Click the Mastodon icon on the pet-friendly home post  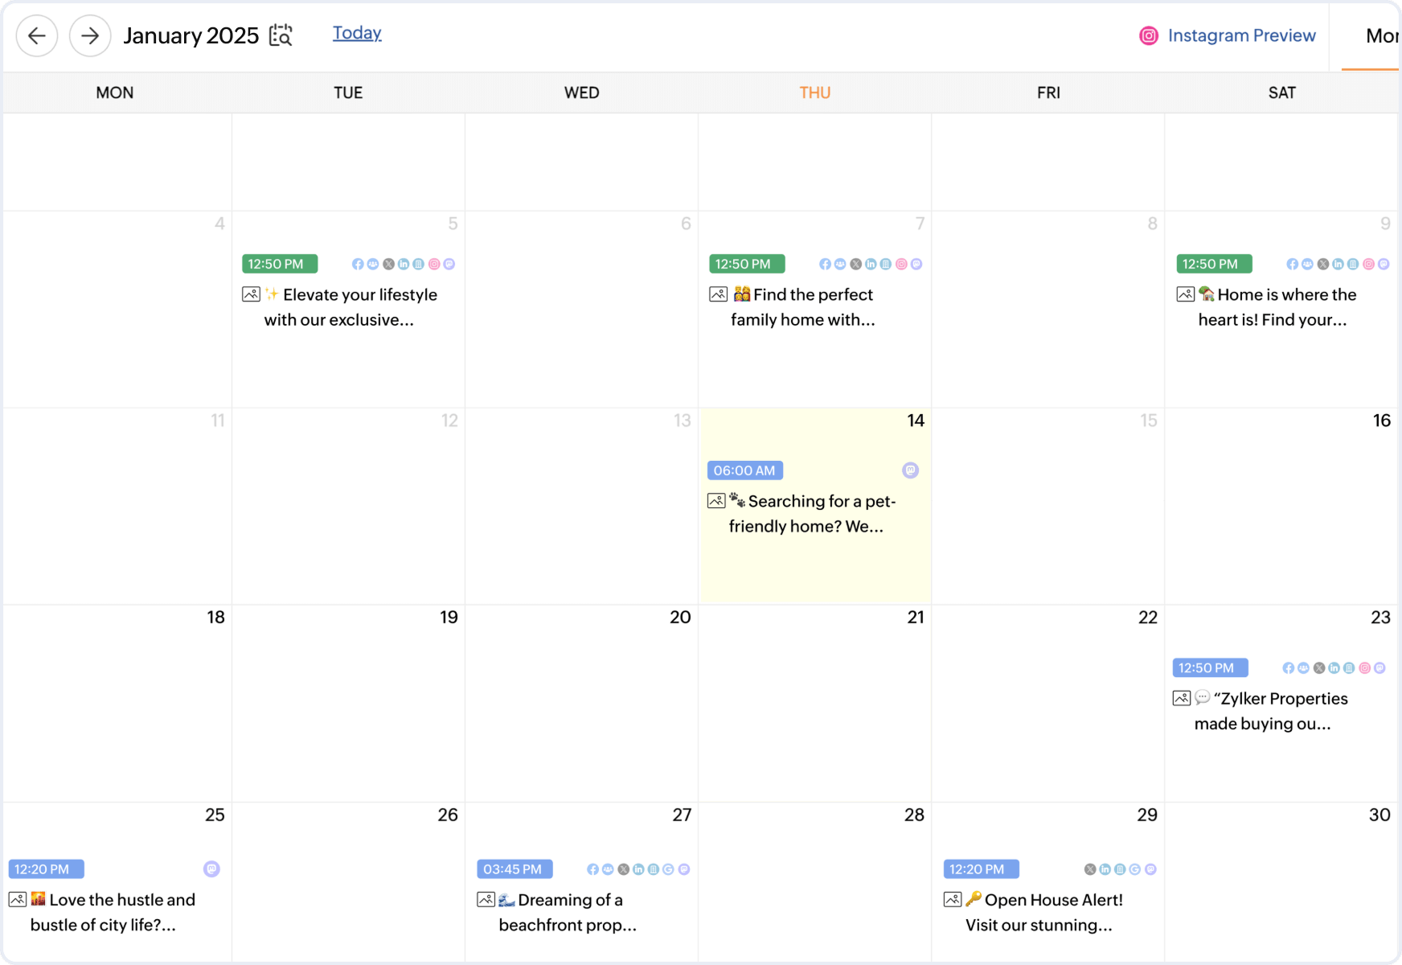tap(910, 470)
